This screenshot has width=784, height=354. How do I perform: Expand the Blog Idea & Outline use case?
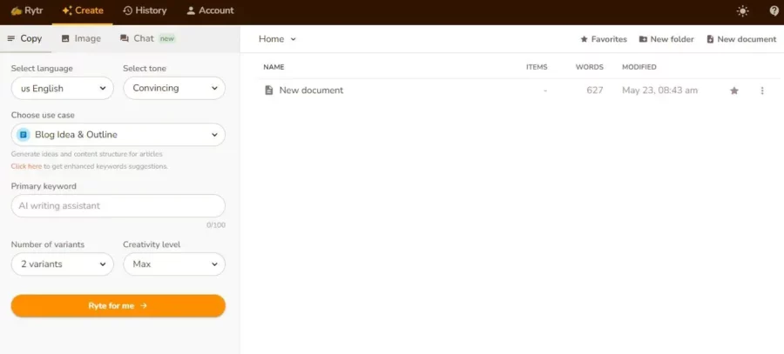[118, 135]
